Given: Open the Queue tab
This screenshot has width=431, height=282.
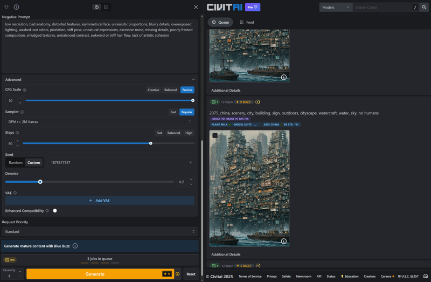Looking at the screenshot, I should pos(220,22).
